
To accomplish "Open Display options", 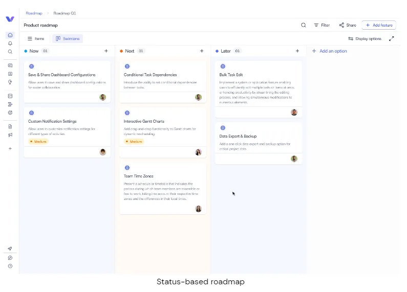I will click(x=365, y=39).
